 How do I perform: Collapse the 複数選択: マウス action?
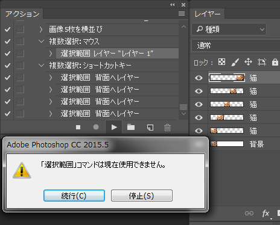[x=41, y=42]
